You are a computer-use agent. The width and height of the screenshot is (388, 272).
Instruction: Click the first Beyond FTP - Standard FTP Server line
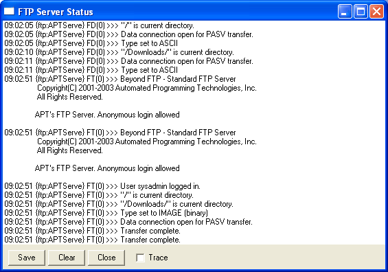point(120,79)
